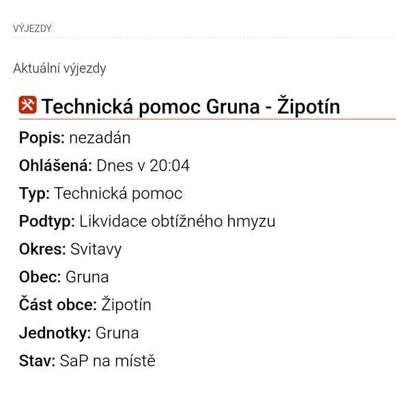396x396 pixels.
Task: Click the bold Okres: label
Action: (42, 249)
